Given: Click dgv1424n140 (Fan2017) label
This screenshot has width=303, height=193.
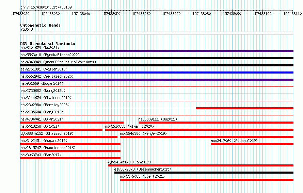Looking at the screenshot, I should click(129, 162).
